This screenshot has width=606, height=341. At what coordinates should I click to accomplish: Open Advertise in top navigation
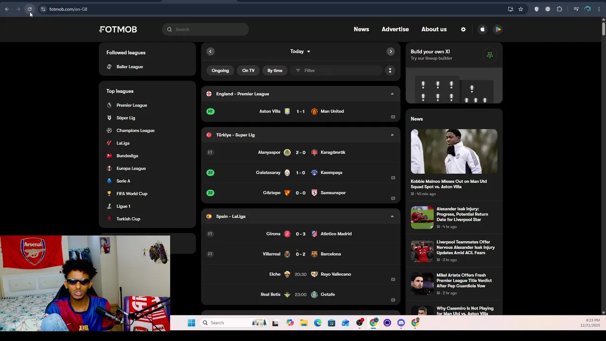(395, 29)
